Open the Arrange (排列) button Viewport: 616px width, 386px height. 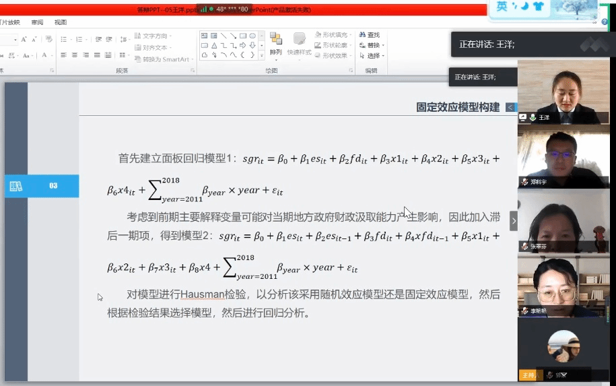pyautogui.click(x=275, y=44)
